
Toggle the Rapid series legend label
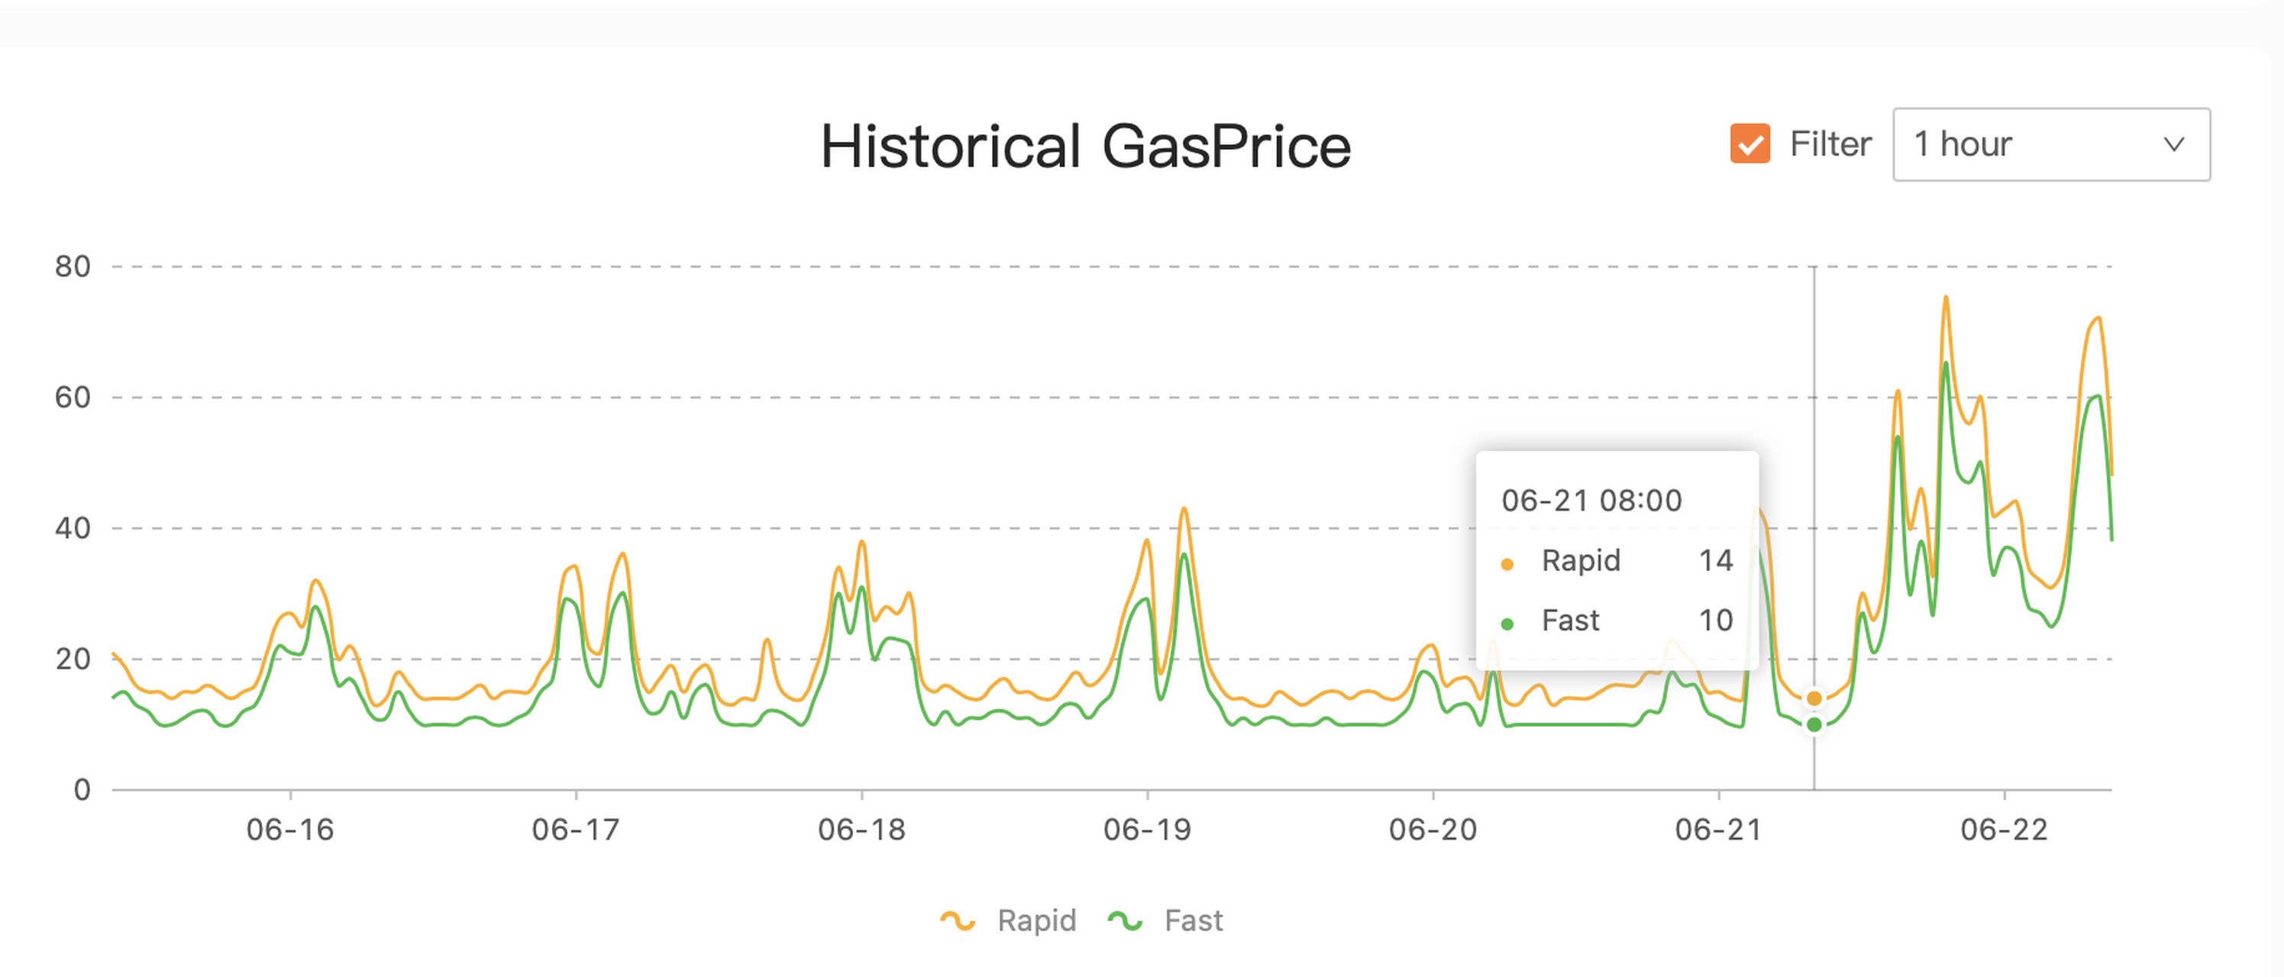point(1036,921)
